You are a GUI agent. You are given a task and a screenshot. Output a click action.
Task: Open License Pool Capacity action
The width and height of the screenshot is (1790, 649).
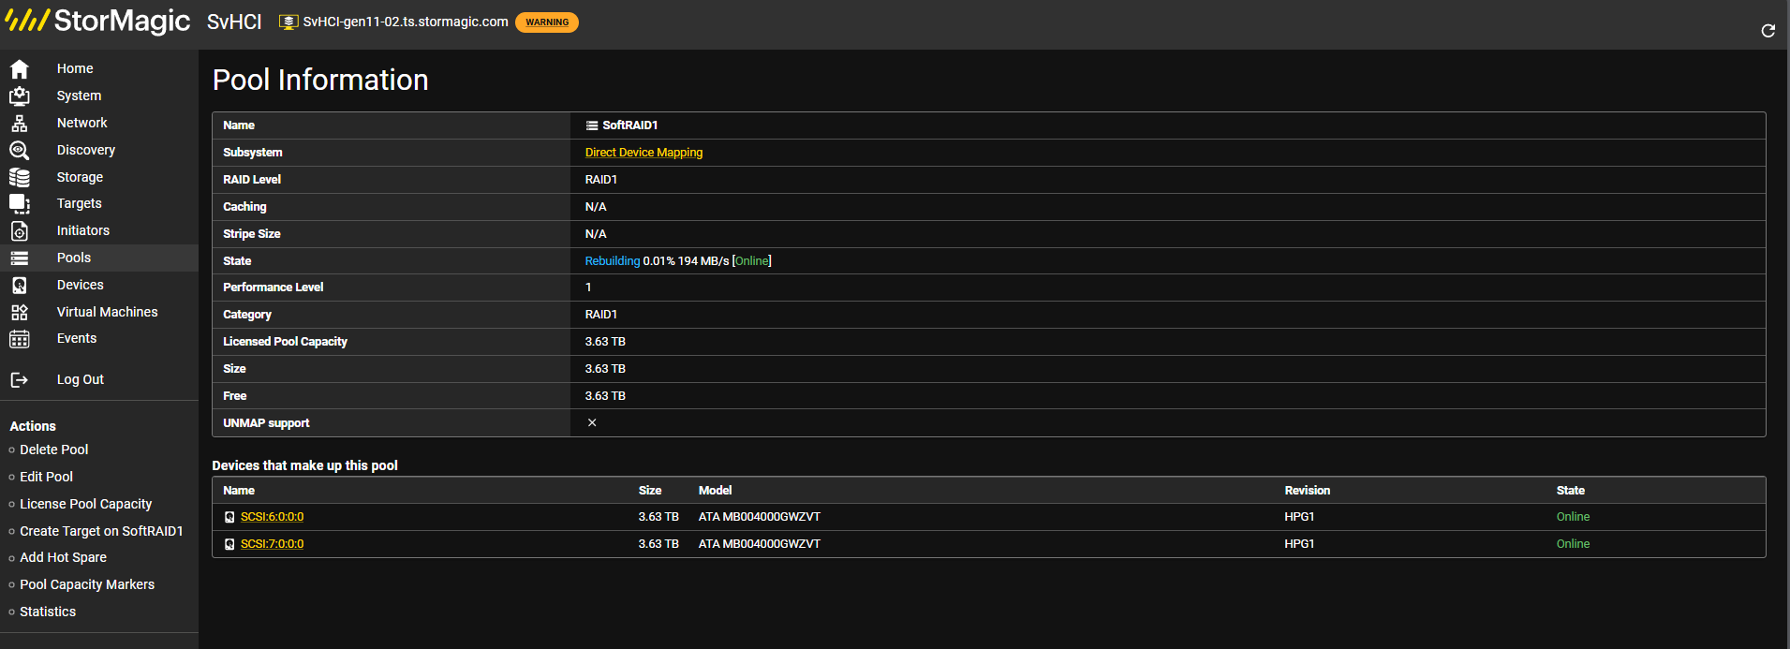85,504
